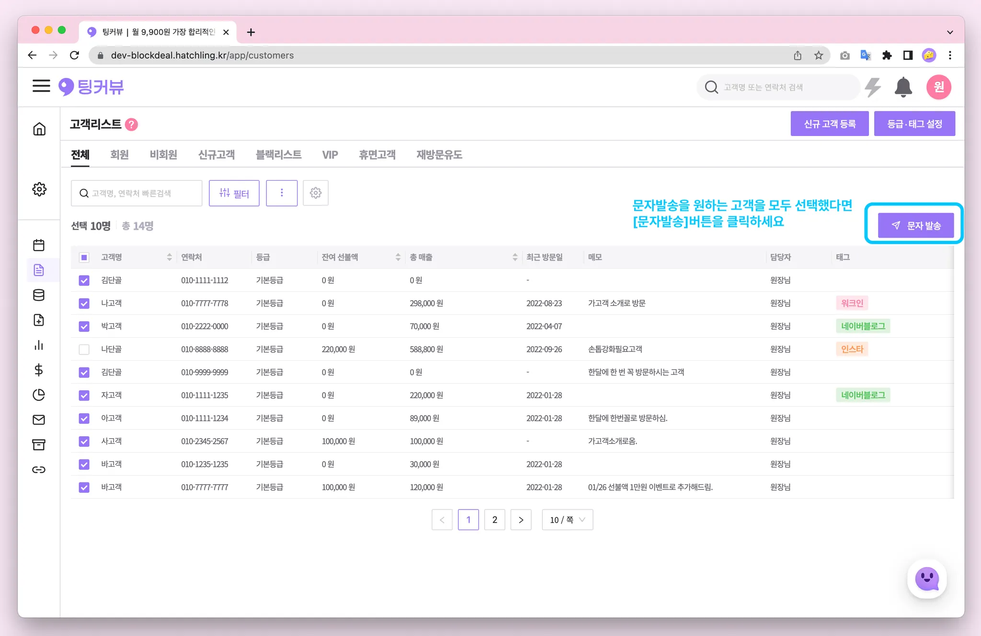
Task: Switch to the 블랙리스트 tab
Action: point(278,155)
